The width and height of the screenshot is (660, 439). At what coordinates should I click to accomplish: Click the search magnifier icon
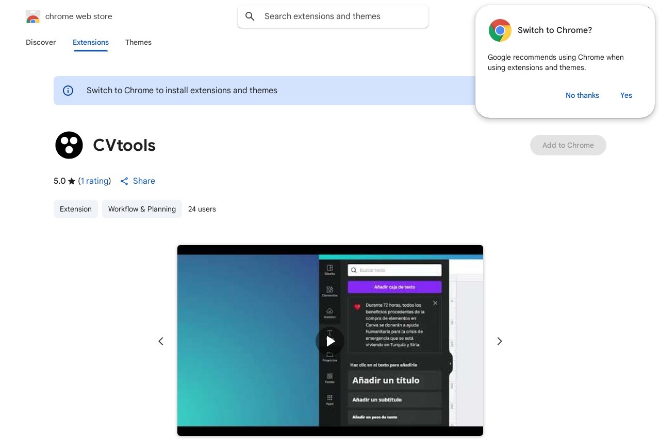point(250,16)
